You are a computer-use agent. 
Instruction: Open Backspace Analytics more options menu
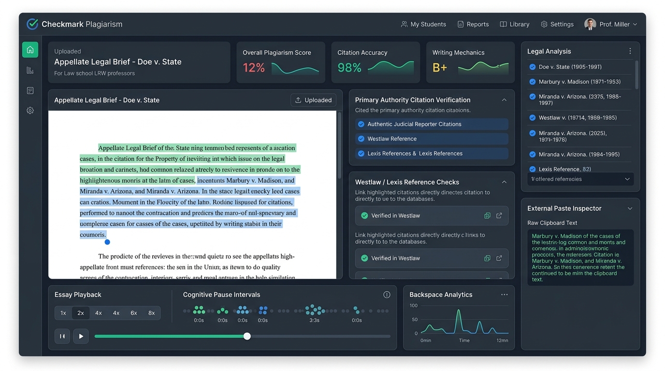point(504,295)
